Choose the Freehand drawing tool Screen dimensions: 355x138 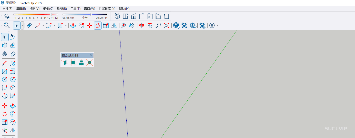coord(13,63)
